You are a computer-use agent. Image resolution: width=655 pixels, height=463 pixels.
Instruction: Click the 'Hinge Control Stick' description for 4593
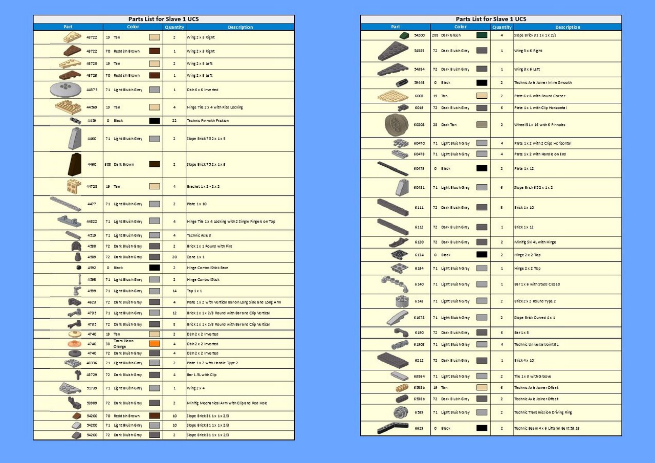(x=203, y=279)
